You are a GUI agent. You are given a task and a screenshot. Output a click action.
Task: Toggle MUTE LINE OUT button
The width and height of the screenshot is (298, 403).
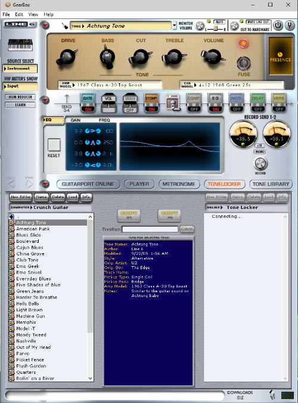click(x=258, y=22)
